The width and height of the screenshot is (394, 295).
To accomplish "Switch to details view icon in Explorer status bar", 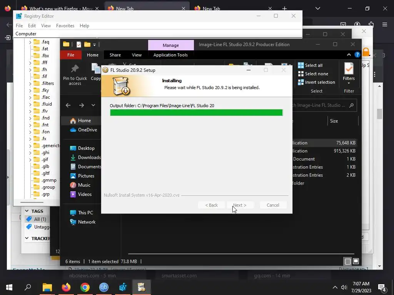I will pyautogui.click(x=347, y=261).
